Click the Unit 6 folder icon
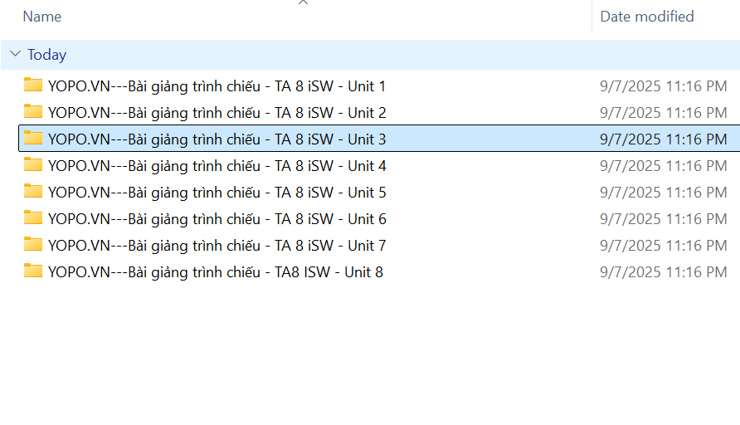This screenshot has width=740, height=425. tap(33, 218)
